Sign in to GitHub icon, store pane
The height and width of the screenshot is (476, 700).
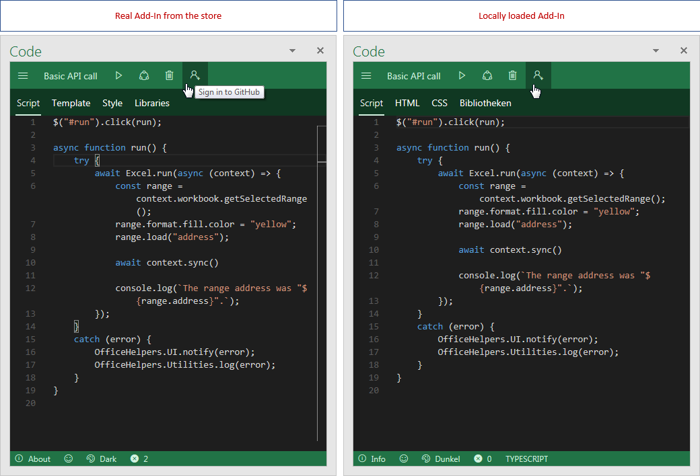pyautogui.click(x=195, y=75)
